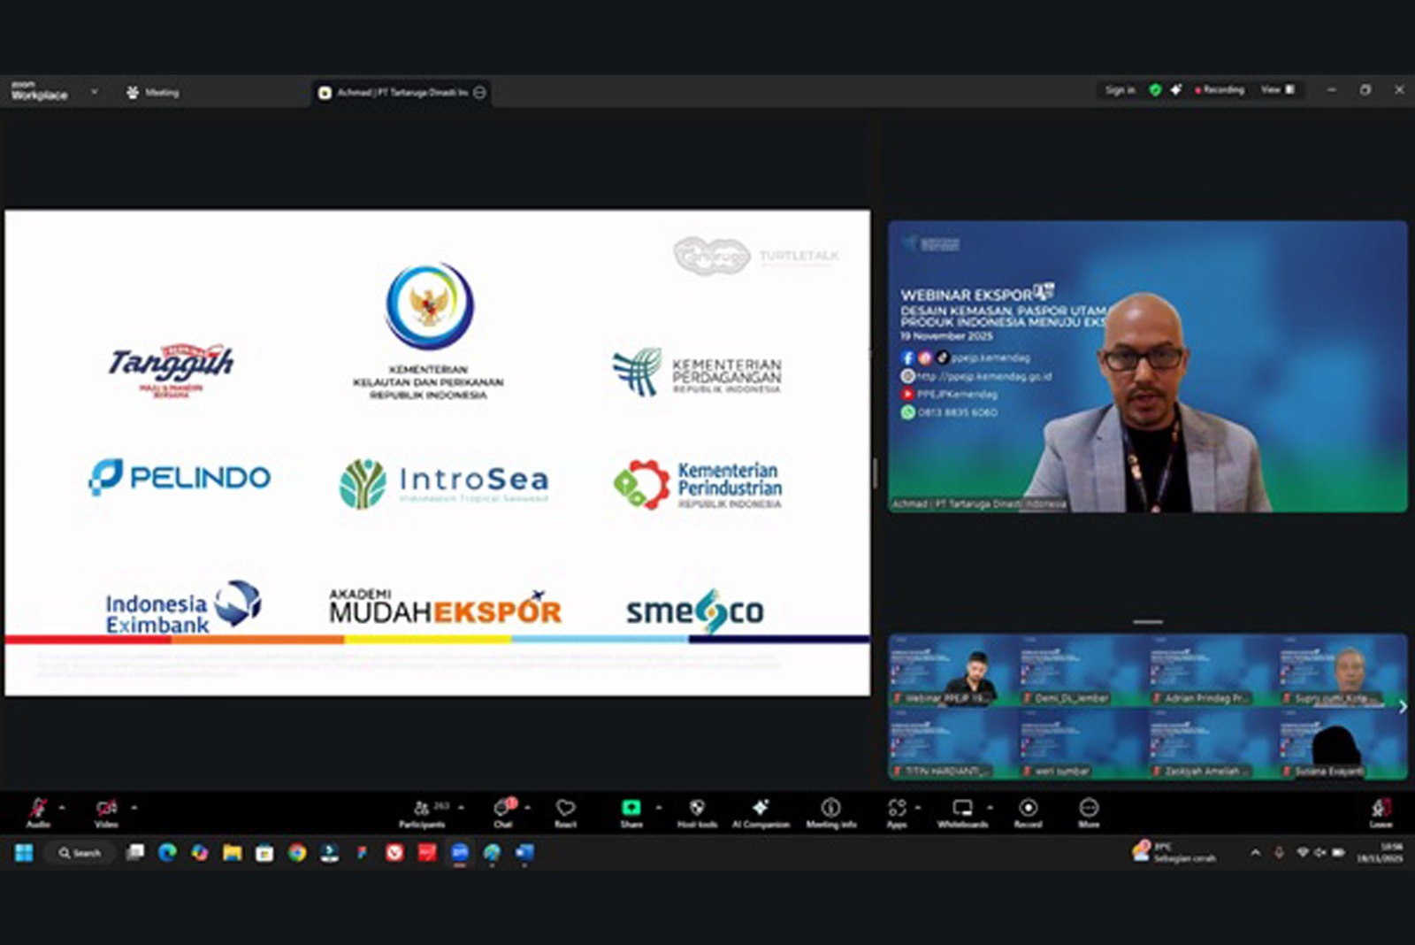The image size is (1415, 945).
Task: Open Google Chrome from the taskbar
Action: tap(297, 853)
